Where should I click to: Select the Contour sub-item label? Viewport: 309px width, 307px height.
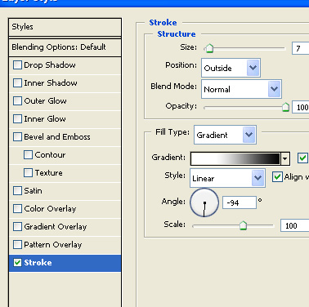coord(50,155)
